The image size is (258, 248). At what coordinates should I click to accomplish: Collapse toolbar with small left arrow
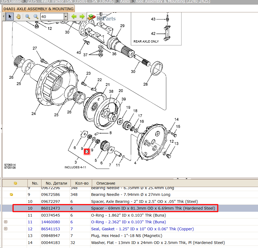[x=4, y=17]
